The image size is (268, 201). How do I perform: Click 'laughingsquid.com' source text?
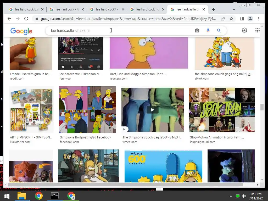coord(202,142)
